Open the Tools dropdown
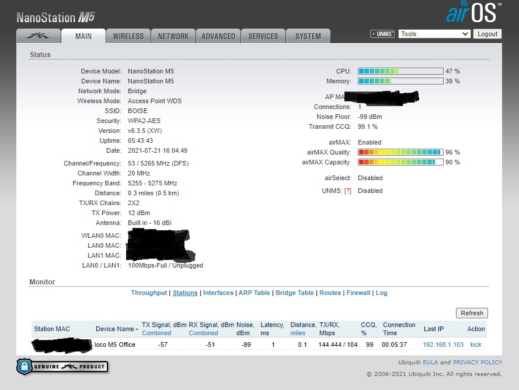 [434, 34]
